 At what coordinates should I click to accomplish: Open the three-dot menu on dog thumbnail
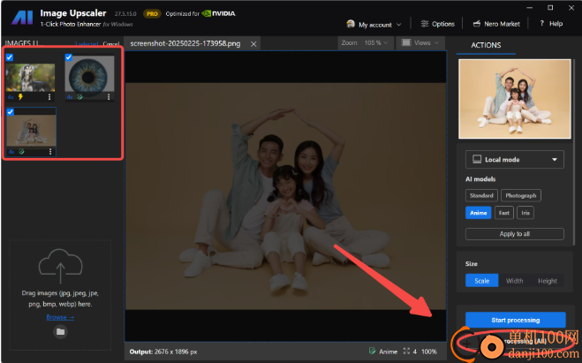[49, 97]
